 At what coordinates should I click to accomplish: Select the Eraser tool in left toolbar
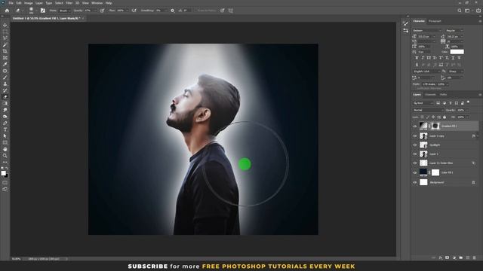(5, 97)
